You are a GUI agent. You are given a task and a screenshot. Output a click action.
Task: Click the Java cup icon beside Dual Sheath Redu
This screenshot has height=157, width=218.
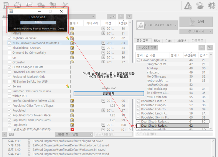pyautogui.click(x=141, y=25)
